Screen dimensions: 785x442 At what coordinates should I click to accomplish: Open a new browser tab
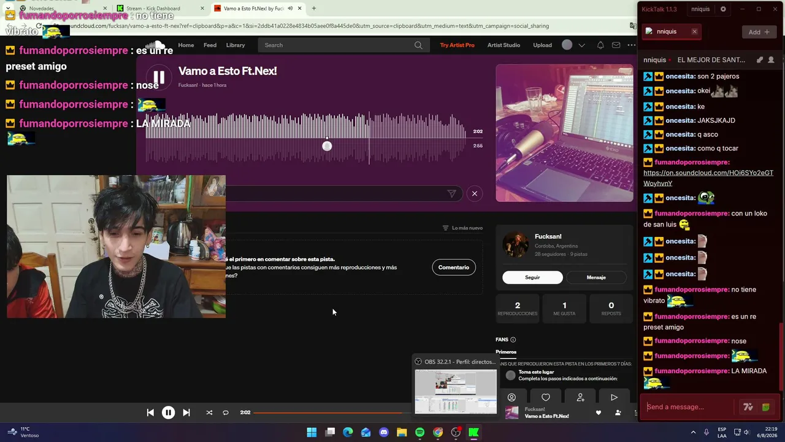[314, 9]
